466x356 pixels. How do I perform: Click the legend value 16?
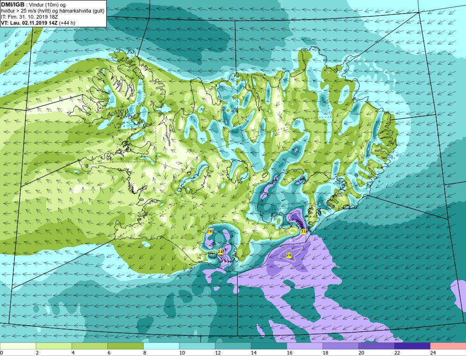pyautogui.click(x=289, y=353)
